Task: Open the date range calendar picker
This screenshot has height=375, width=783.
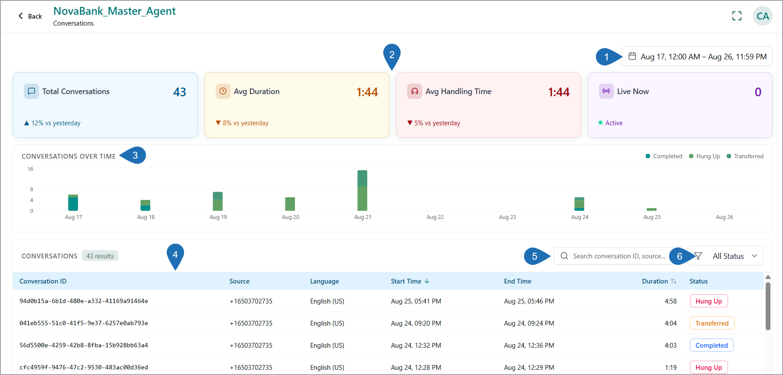Action: pyautogui.click(x=697, y=56)
